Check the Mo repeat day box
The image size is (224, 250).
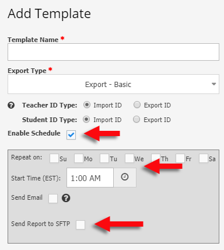(79, 158)
